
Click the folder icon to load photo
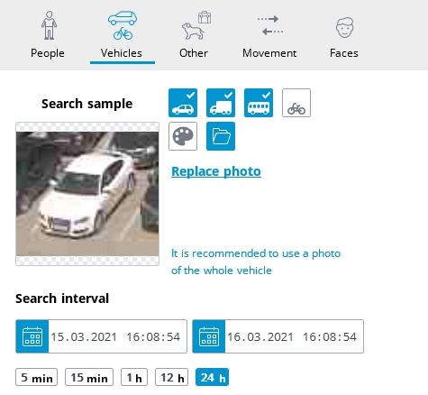pyautogui.click(x=221, y=136)
